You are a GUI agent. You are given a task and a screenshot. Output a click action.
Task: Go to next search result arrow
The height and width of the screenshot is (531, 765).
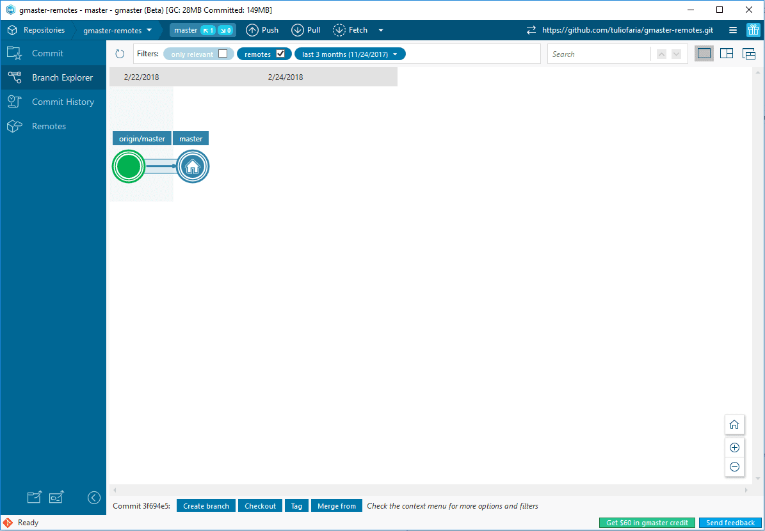click(676, 54)
